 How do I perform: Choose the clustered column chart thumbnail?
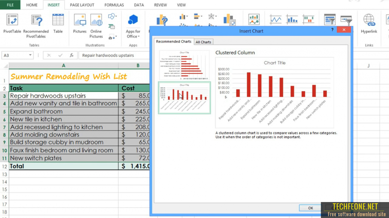pyautogui.click(x=184, y=98)
